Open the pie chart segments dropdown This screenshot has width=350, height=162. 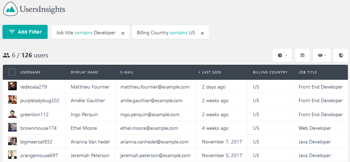(x=282, y=55)
